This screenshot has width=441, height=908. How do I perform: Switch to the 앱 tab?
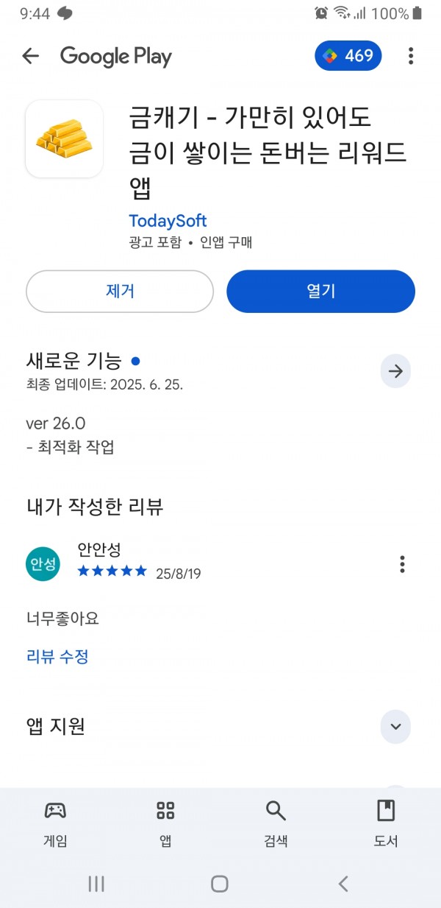(165, 823)
